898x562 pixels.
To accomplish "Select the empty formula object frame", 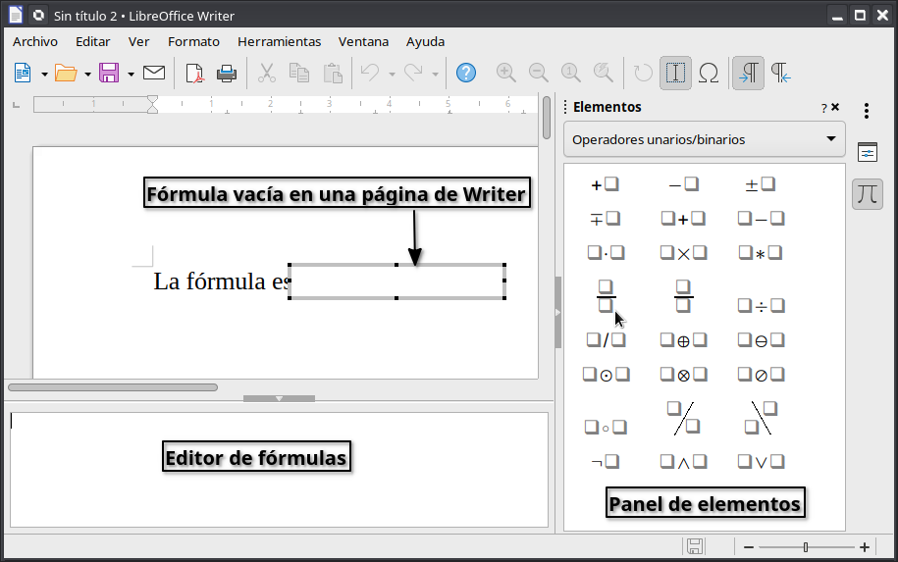I will coord(396,281).
